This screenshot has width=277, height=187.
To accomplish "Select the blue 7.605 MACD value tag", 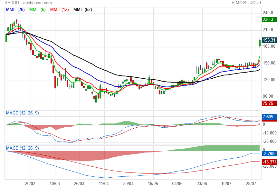I will pyautogui.click(x=269, y=117).
